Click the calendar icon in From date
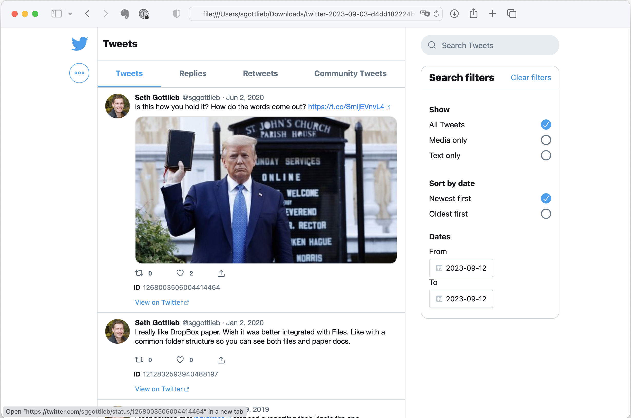The height and width of the screenshot is (418, 631). click(x=439, y=268)
